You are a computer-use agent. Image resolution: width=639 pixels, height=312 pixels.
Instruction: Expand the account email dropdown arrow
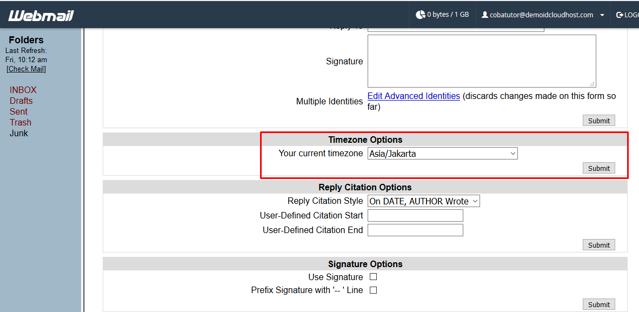coord(602,15)
